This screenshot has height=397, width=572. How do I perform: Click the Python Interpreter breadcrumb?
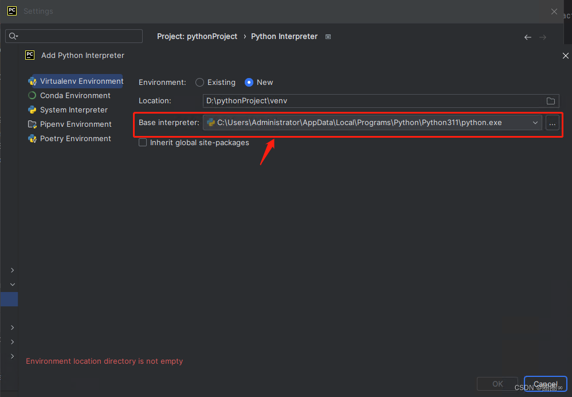pyautogui.click(x=284, y=37)
